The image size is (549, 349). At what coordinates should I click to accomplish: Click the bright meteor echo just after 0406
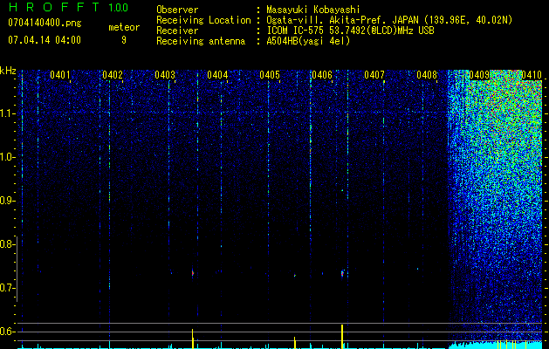[342, 273]
